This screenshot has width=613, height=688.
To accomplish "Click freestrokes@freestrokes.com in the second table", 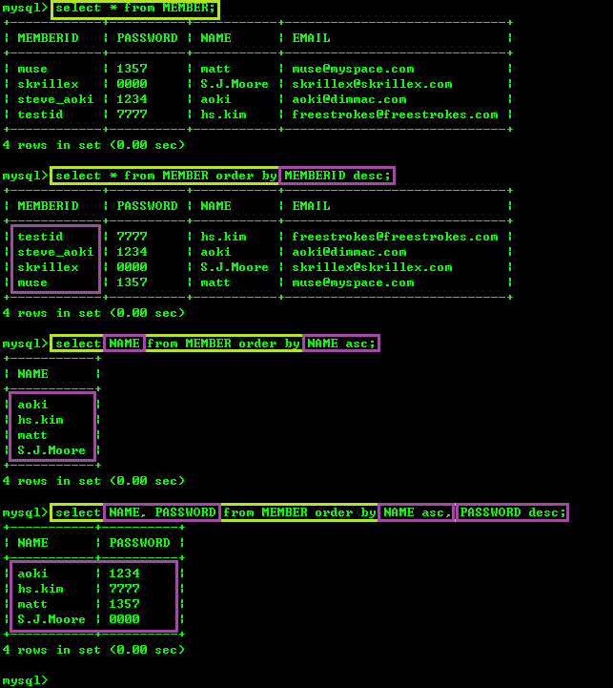I will 395,237.
